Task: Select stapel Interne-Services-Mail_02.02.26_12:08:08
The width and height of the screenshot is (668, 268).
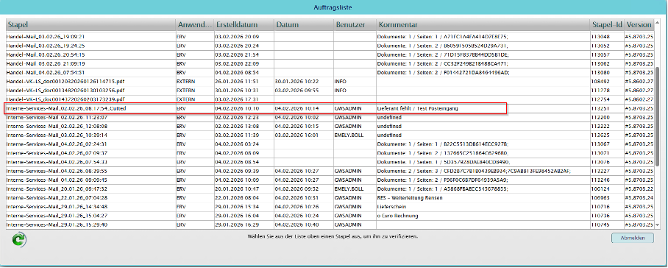Action: (x=57, y=126)
